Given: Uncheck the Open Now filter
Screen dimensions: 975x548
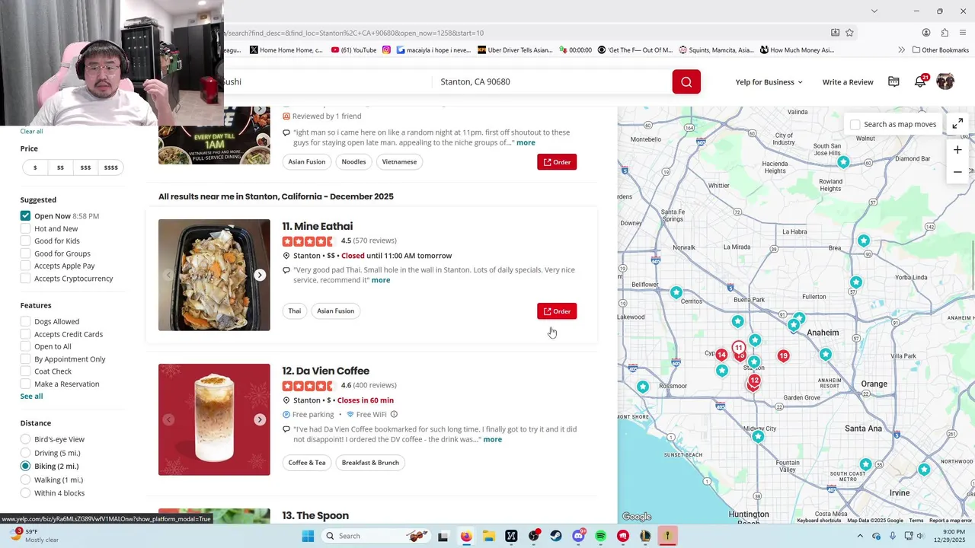Looking at the screenshot, I should 25,216.
